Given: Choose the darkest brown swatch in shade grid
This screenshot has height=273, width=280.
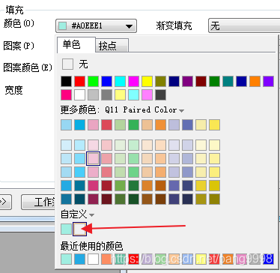Looking at the screenshot, I should tap(160, 199).
